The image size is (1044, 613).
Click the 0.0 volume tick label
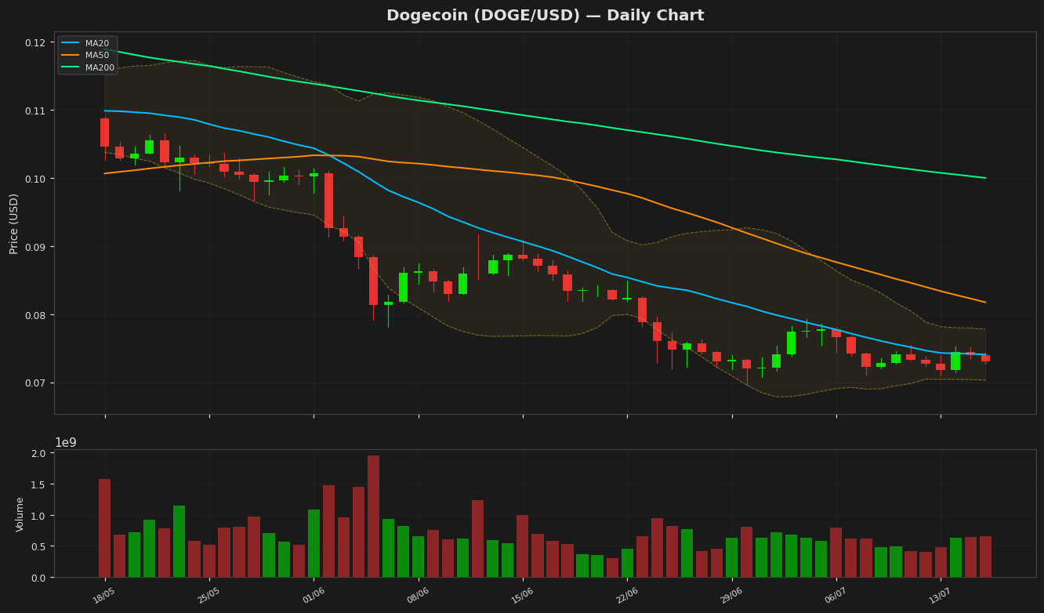[x=39, y=578]
